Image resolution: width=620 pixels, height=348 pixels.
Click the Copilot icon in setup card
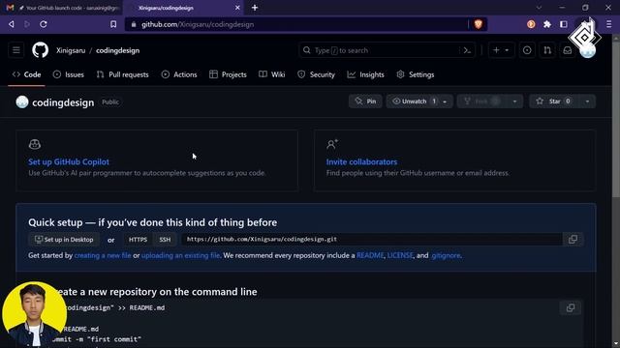35,144
